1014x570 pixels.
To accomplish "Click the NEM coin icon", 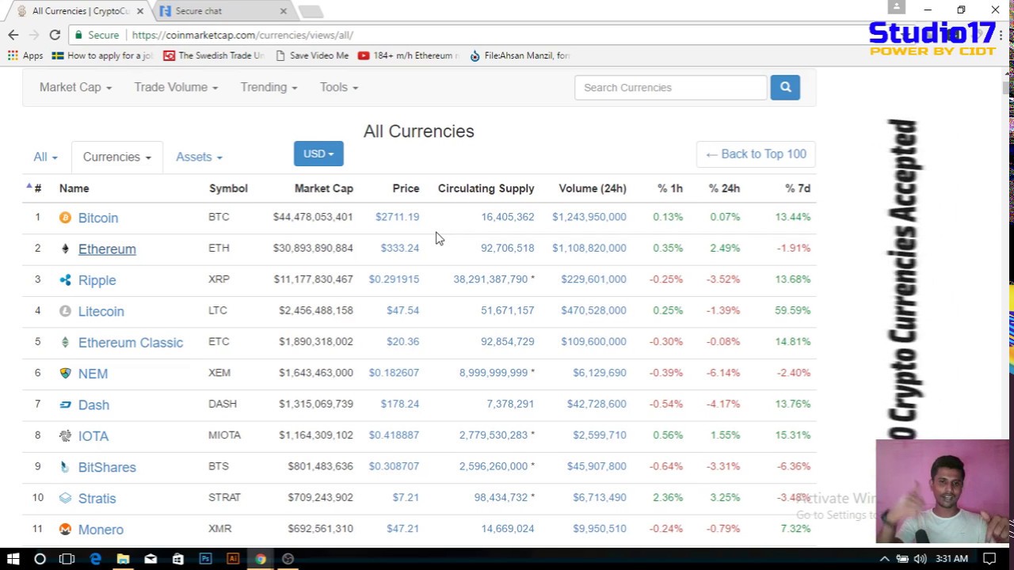I will click(65, 373).
